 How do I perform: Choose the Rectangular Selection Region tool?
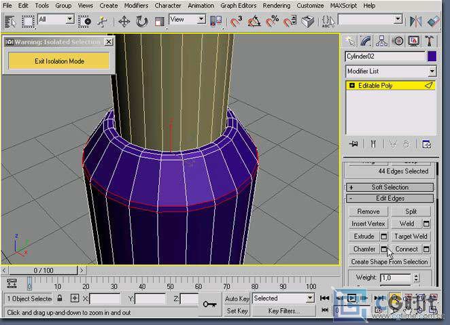28,22
